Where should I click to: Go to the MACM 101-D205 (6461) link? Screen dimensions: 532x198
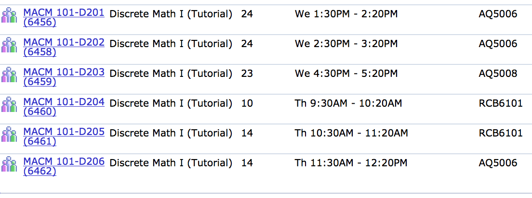[x=64, y=137]
